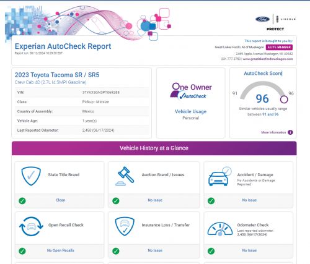Click the Clean title status text

click(x=60, y=200)
